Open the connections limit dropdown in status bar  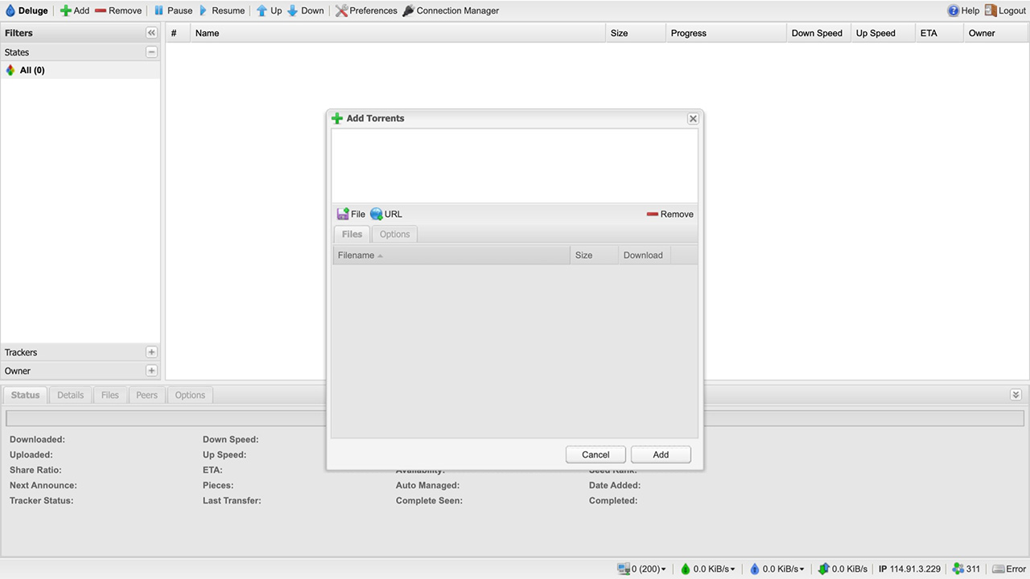pos(642,569)
